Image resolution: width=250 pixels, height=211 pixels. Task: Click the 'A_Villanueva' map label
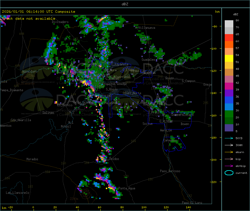145,28
